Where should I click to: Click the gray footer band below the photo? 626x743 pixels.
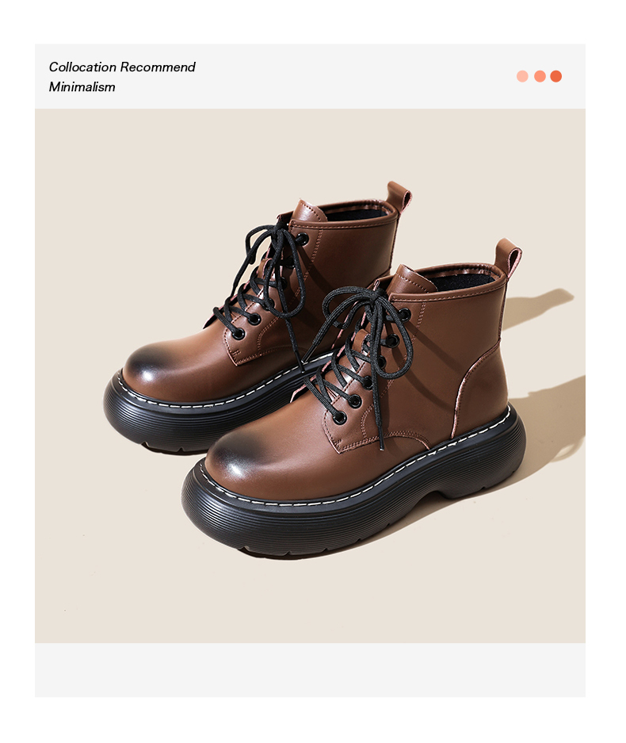[310, 669]
